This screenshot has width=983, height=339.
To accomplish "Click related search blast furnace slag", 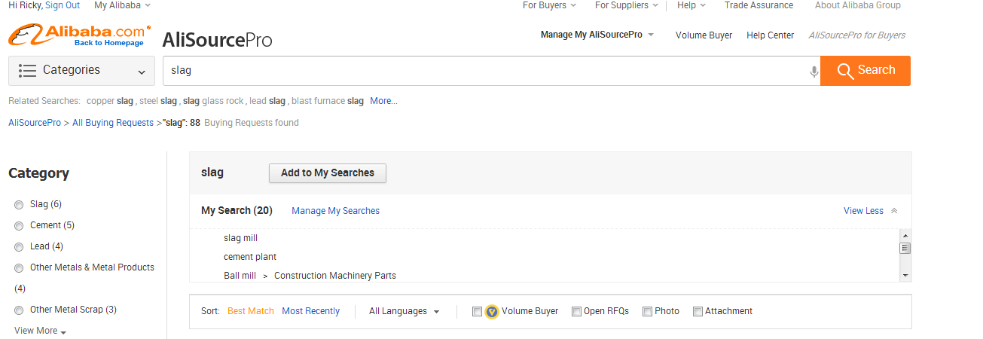I will 328,101.
